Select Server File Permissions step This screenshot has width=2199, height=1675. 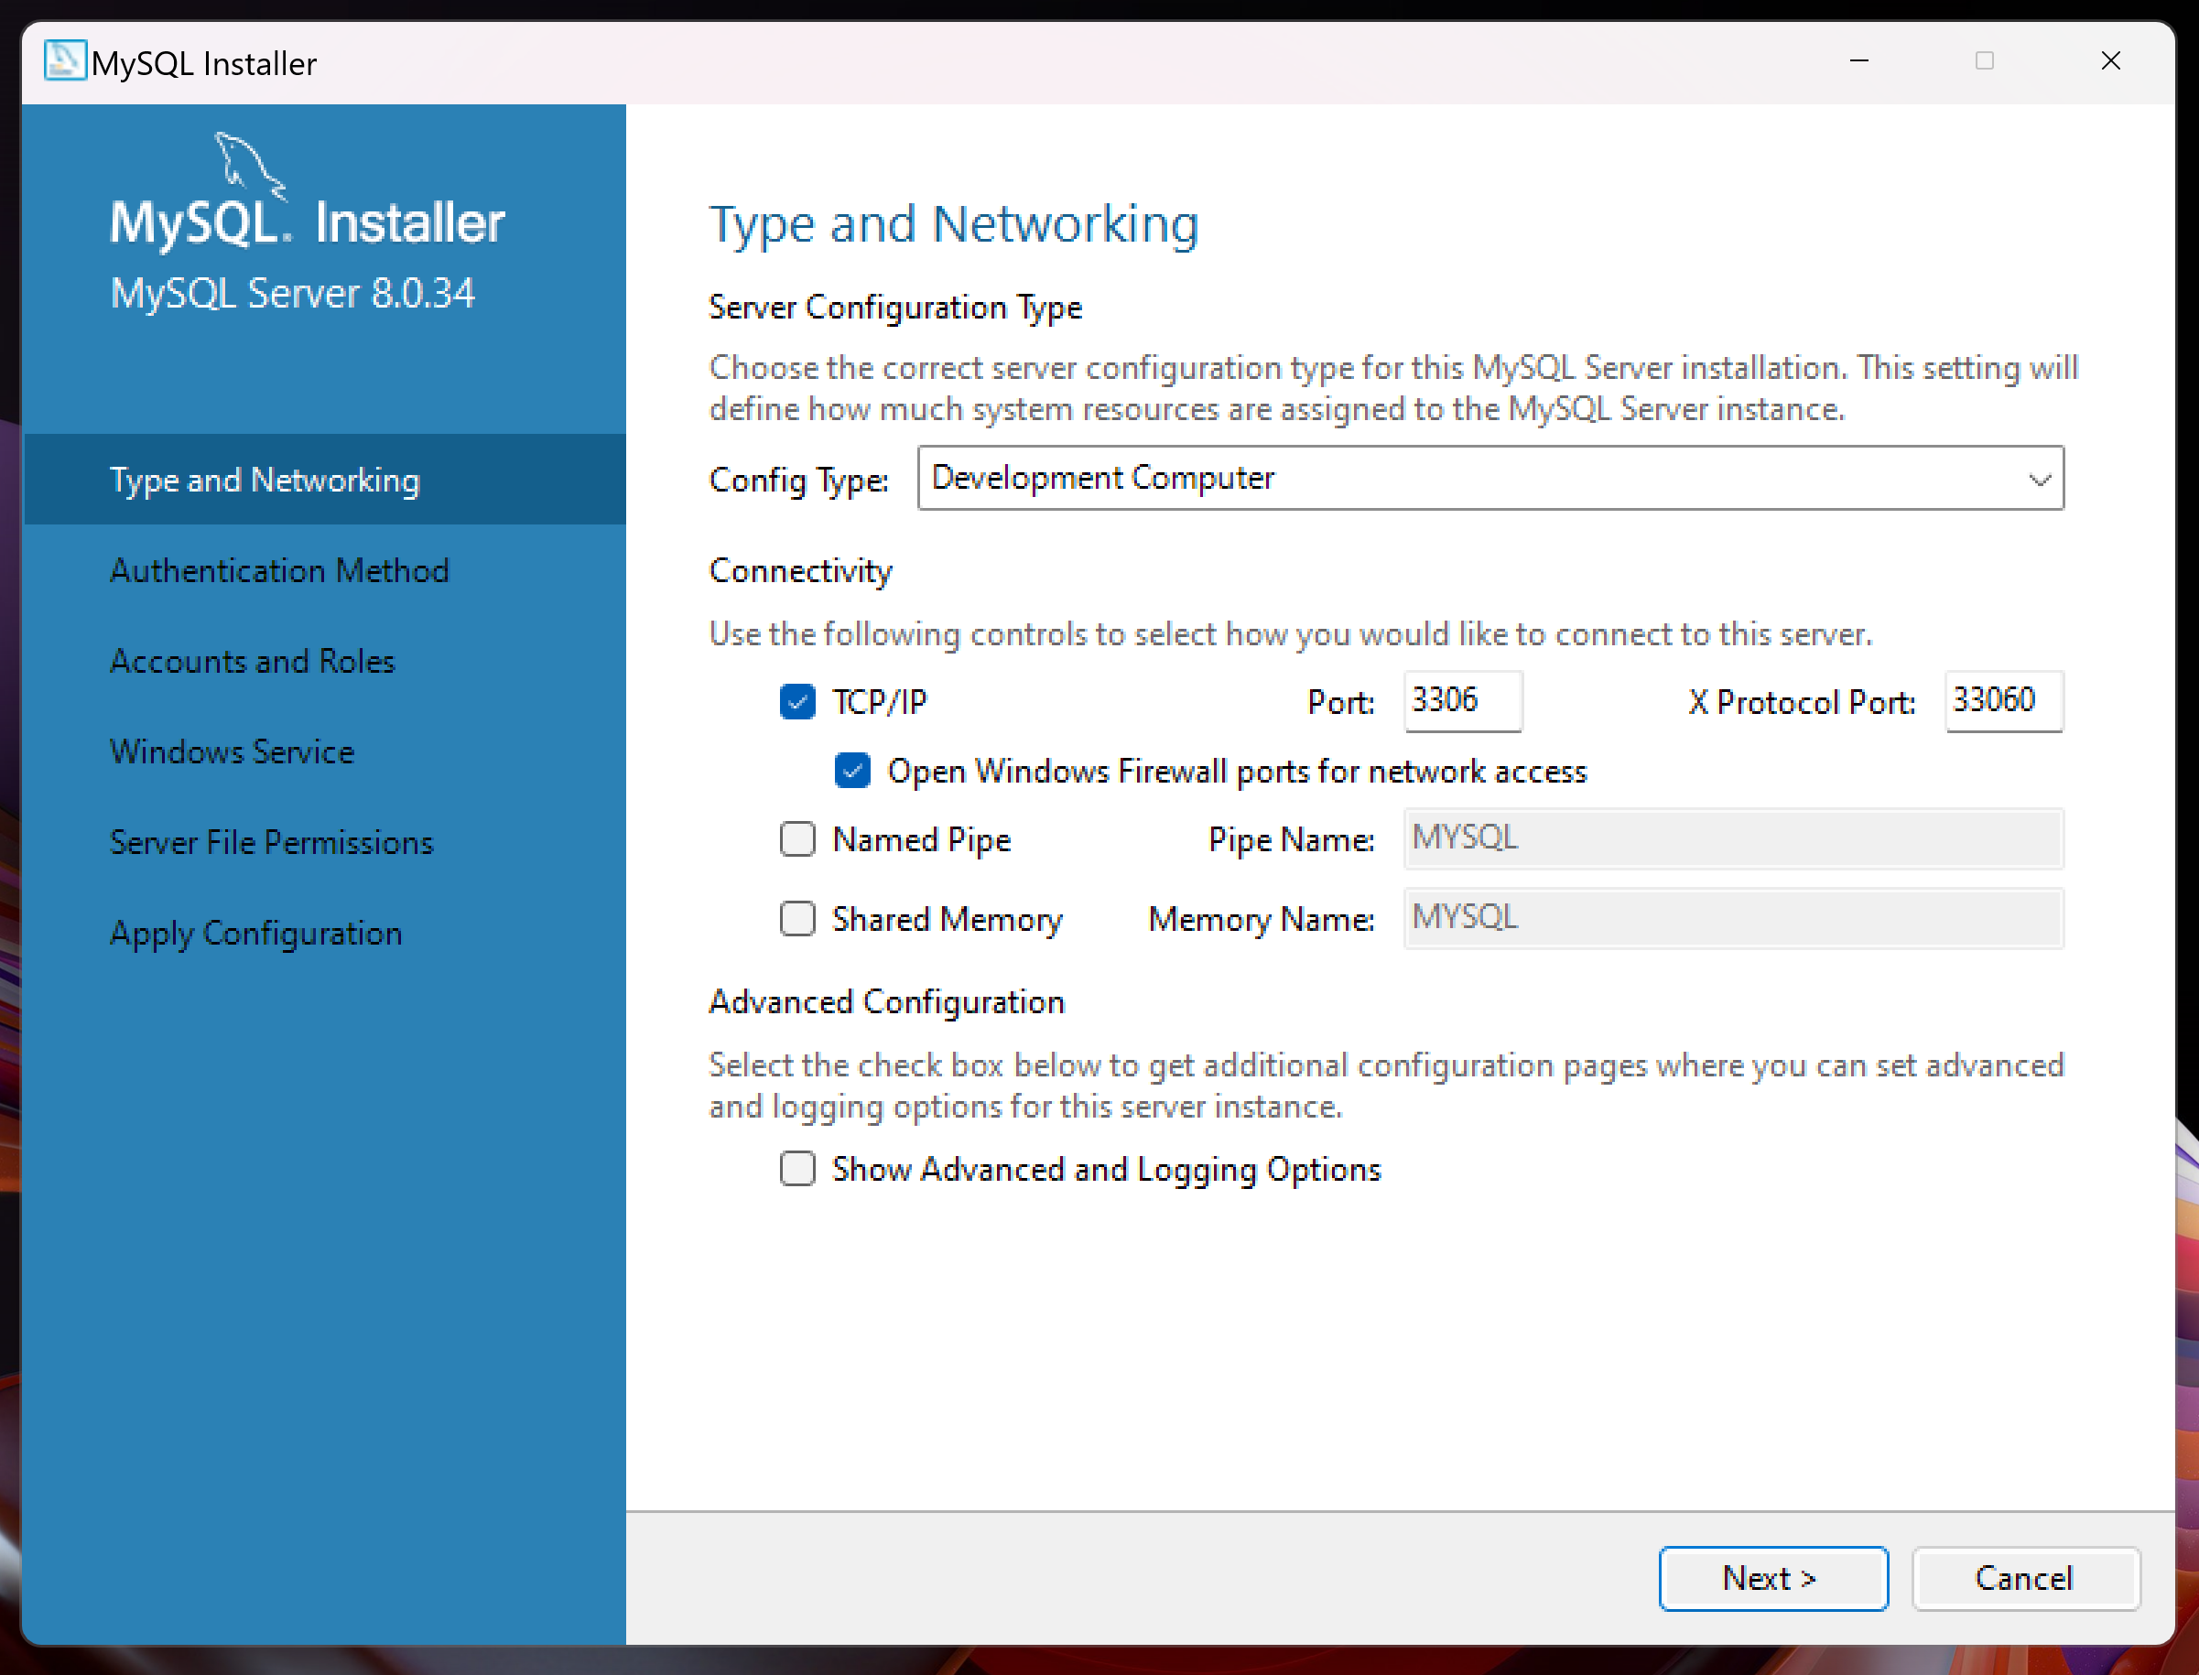pos(271,842)
